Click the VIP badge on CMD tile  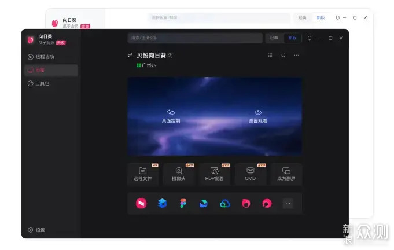(x=262, y=165)
